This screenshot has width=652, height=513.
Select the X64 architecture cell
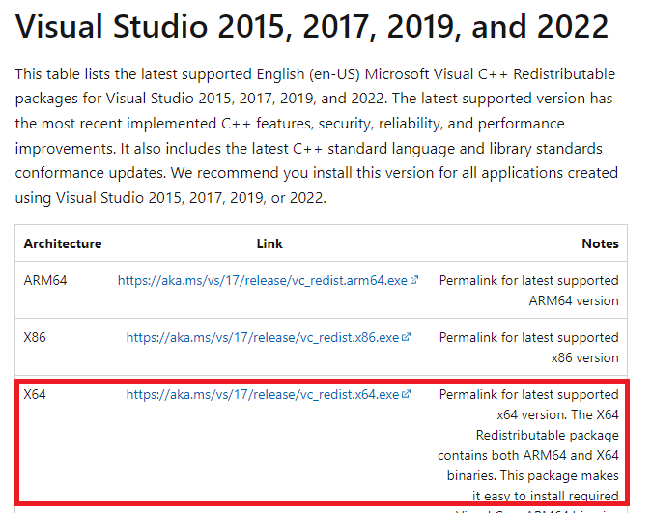point(35,394)
